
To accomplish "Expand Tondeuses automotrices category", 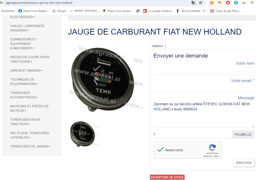I will click(x=24, y=95).
